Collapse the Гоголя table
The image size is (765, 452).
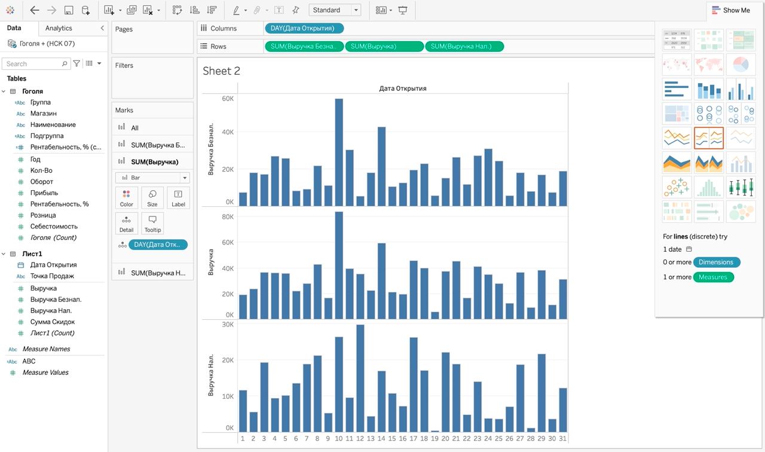[x=4, y=91]
